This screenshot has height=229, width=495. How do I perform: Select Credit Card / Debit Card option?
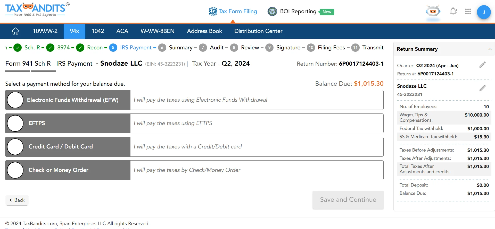point(15,147)
